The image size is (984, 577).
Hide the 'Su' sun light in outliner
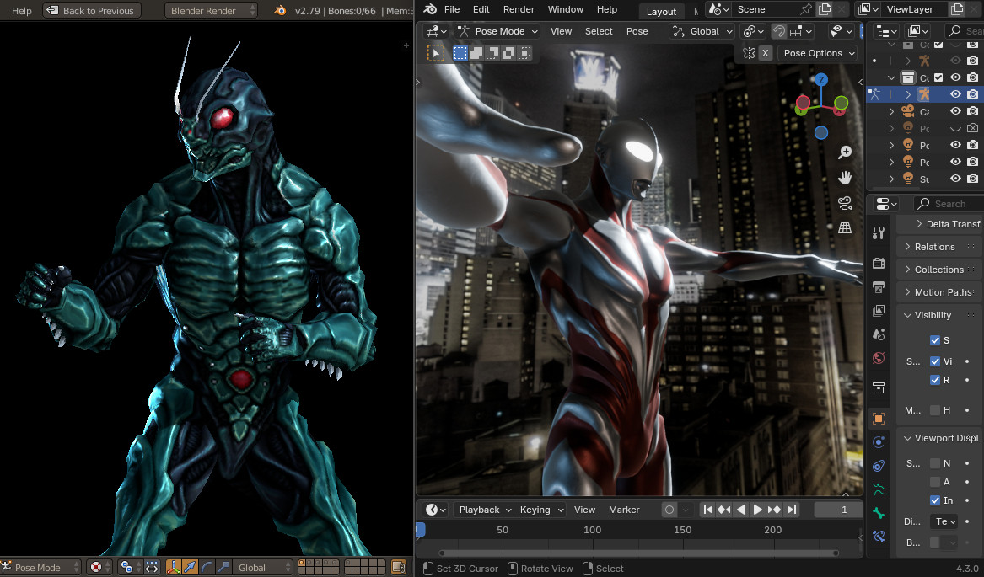point(955,178)
